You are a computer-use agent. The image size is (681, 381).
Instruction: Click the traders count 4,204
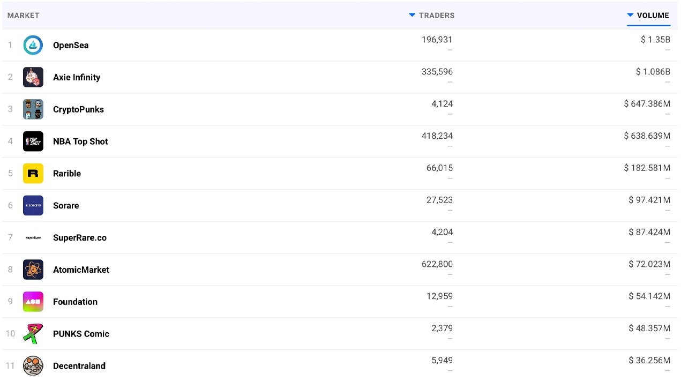point(442,232)
